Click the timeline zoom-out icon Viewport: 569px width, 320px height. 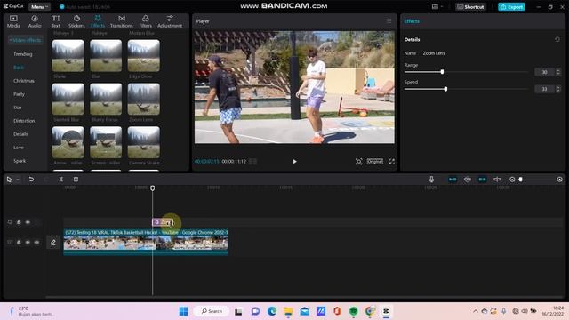pos(512,180)
